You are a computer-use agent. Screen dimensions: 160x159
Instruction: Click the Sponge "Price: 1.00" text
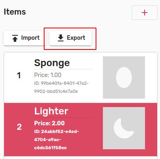[48, 75]
